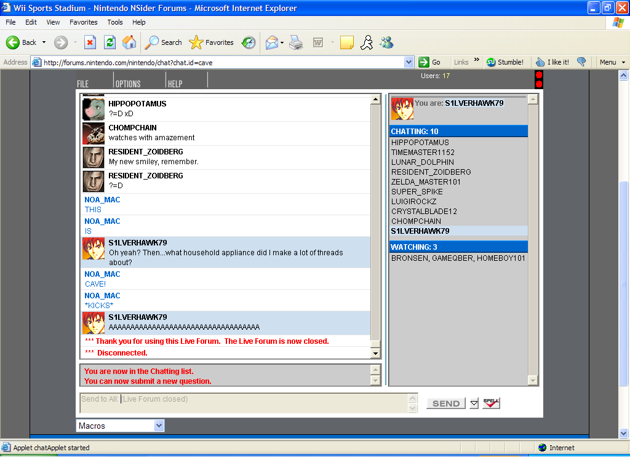Screen dimensions: 630x457
Task: Open the Search toolbar button
Action: tap(162, 42)
